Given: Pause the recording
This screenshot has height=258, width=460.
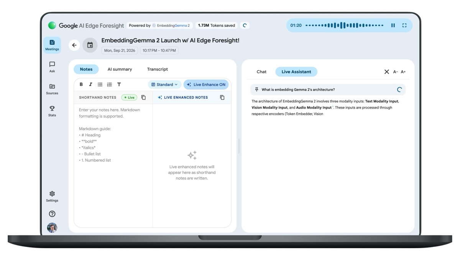Looking at the screenshot, I should point(393,26).
